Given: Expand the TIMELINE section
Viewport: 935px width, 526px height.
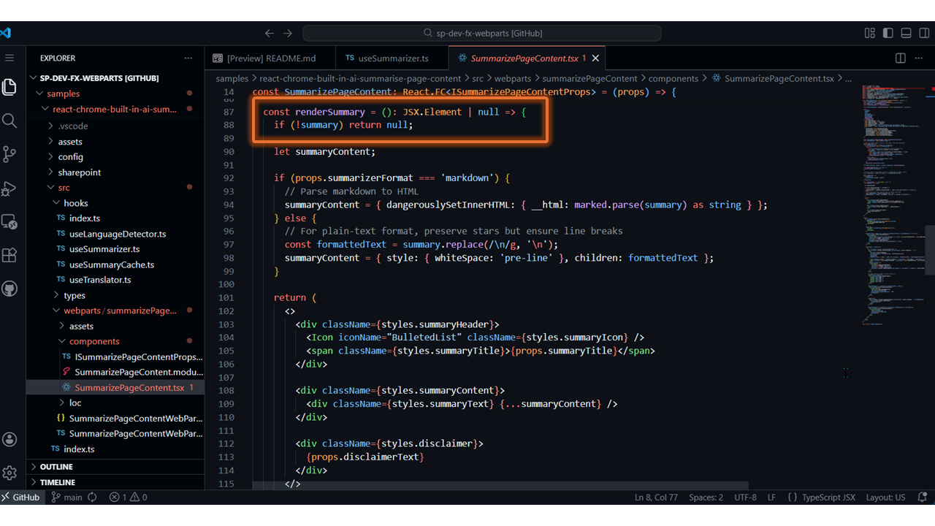Looking at the screenshot, I should [x=57, y=482].
